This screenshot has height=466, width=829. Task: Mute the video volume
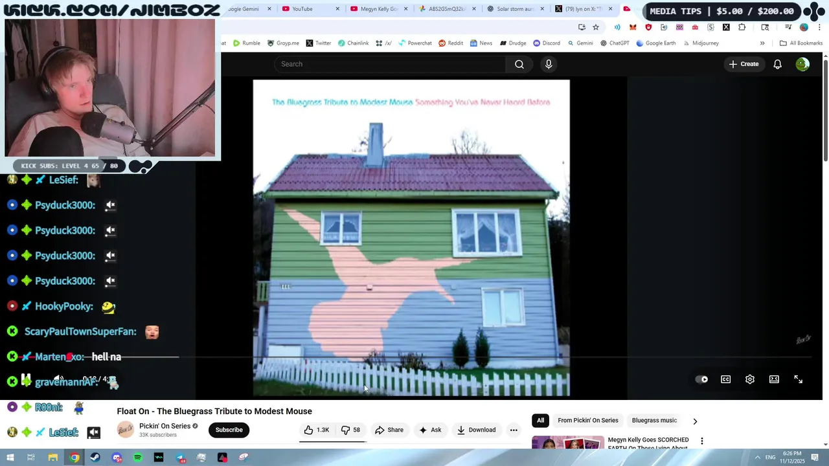coord(58,379)
